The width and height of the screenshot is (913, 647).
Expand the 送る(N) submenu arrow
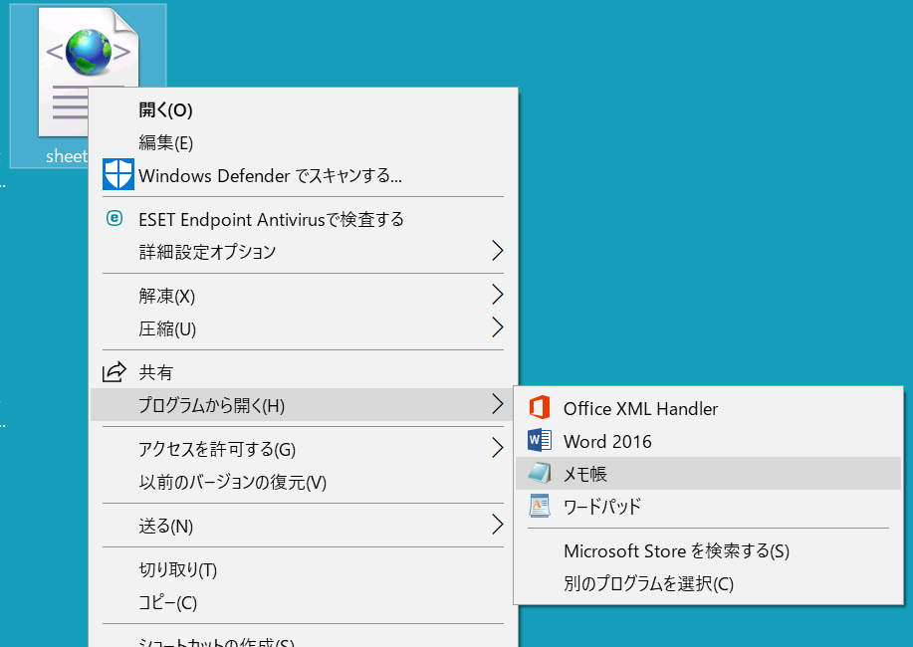(x=497, y=525)
